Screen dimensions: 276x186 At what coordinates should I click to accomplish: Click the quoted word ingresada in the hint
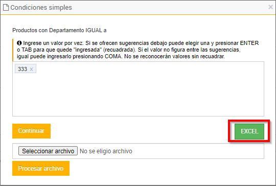click(x=88, y=50)
